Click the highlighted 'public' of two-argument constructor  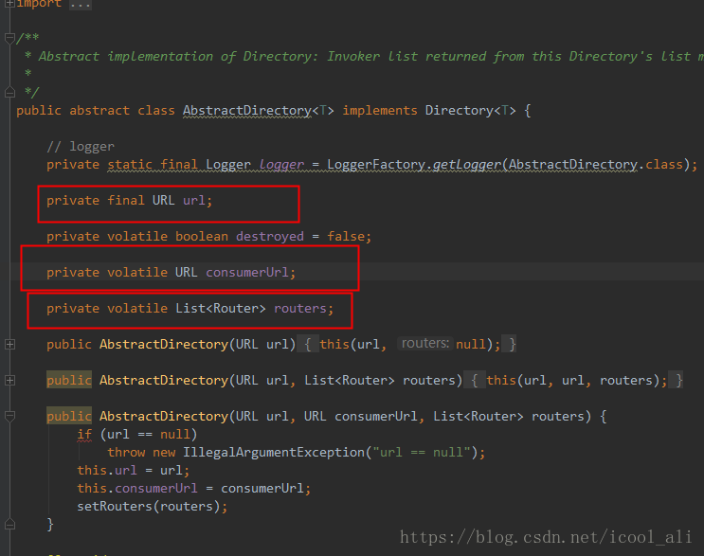click(x=69, y=380)
